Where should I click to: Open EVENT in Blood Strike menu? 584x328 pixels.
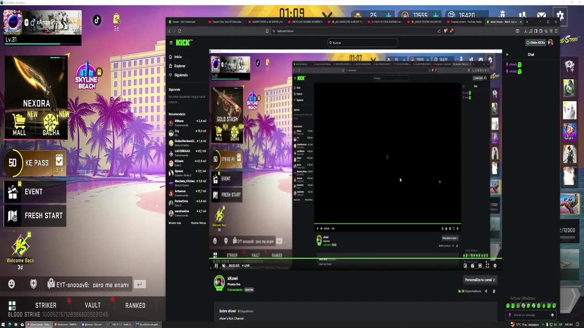point(35,192)
